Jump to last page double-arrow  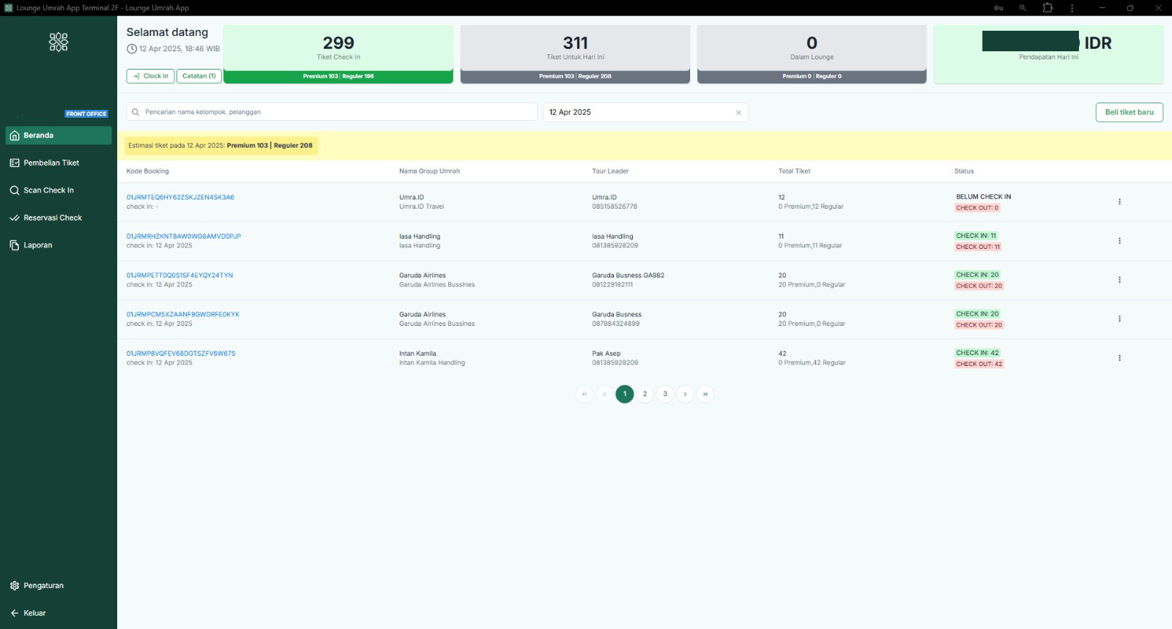pyautogui.click(x=705, y=394)
